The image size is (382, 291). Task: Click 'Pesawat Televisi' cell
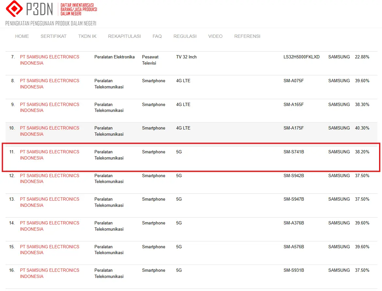click(150, 60)
